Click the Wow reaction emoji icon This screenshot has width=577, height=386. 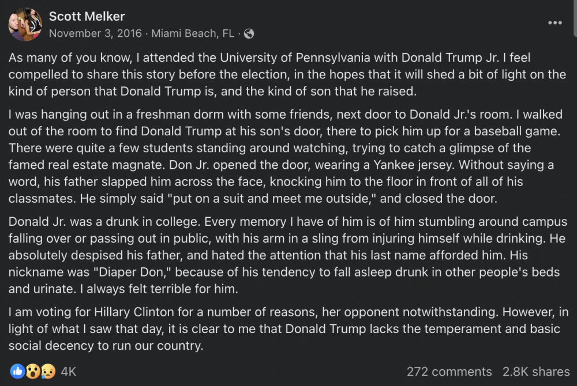(x=32, y=371)
